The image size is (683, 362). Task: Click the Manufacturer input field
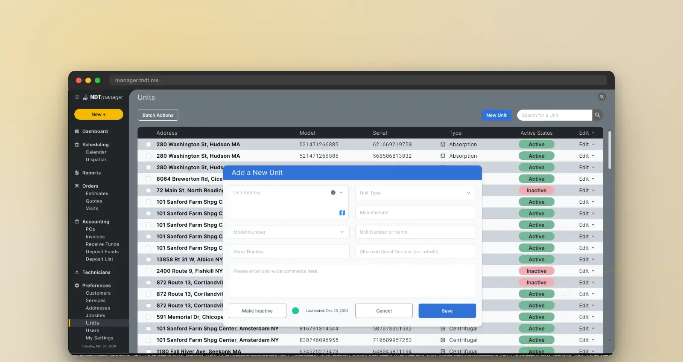(x=415, y=212)
